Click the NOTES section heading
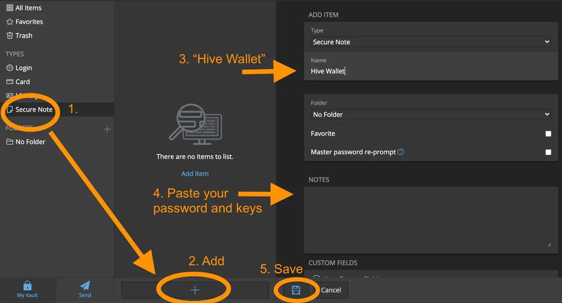The height and width of the screenshot is (303, 562). 319,180
